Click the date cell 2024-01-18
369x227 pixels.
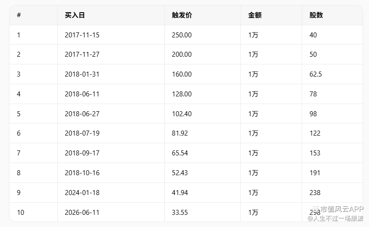click(x=82, y=193)
